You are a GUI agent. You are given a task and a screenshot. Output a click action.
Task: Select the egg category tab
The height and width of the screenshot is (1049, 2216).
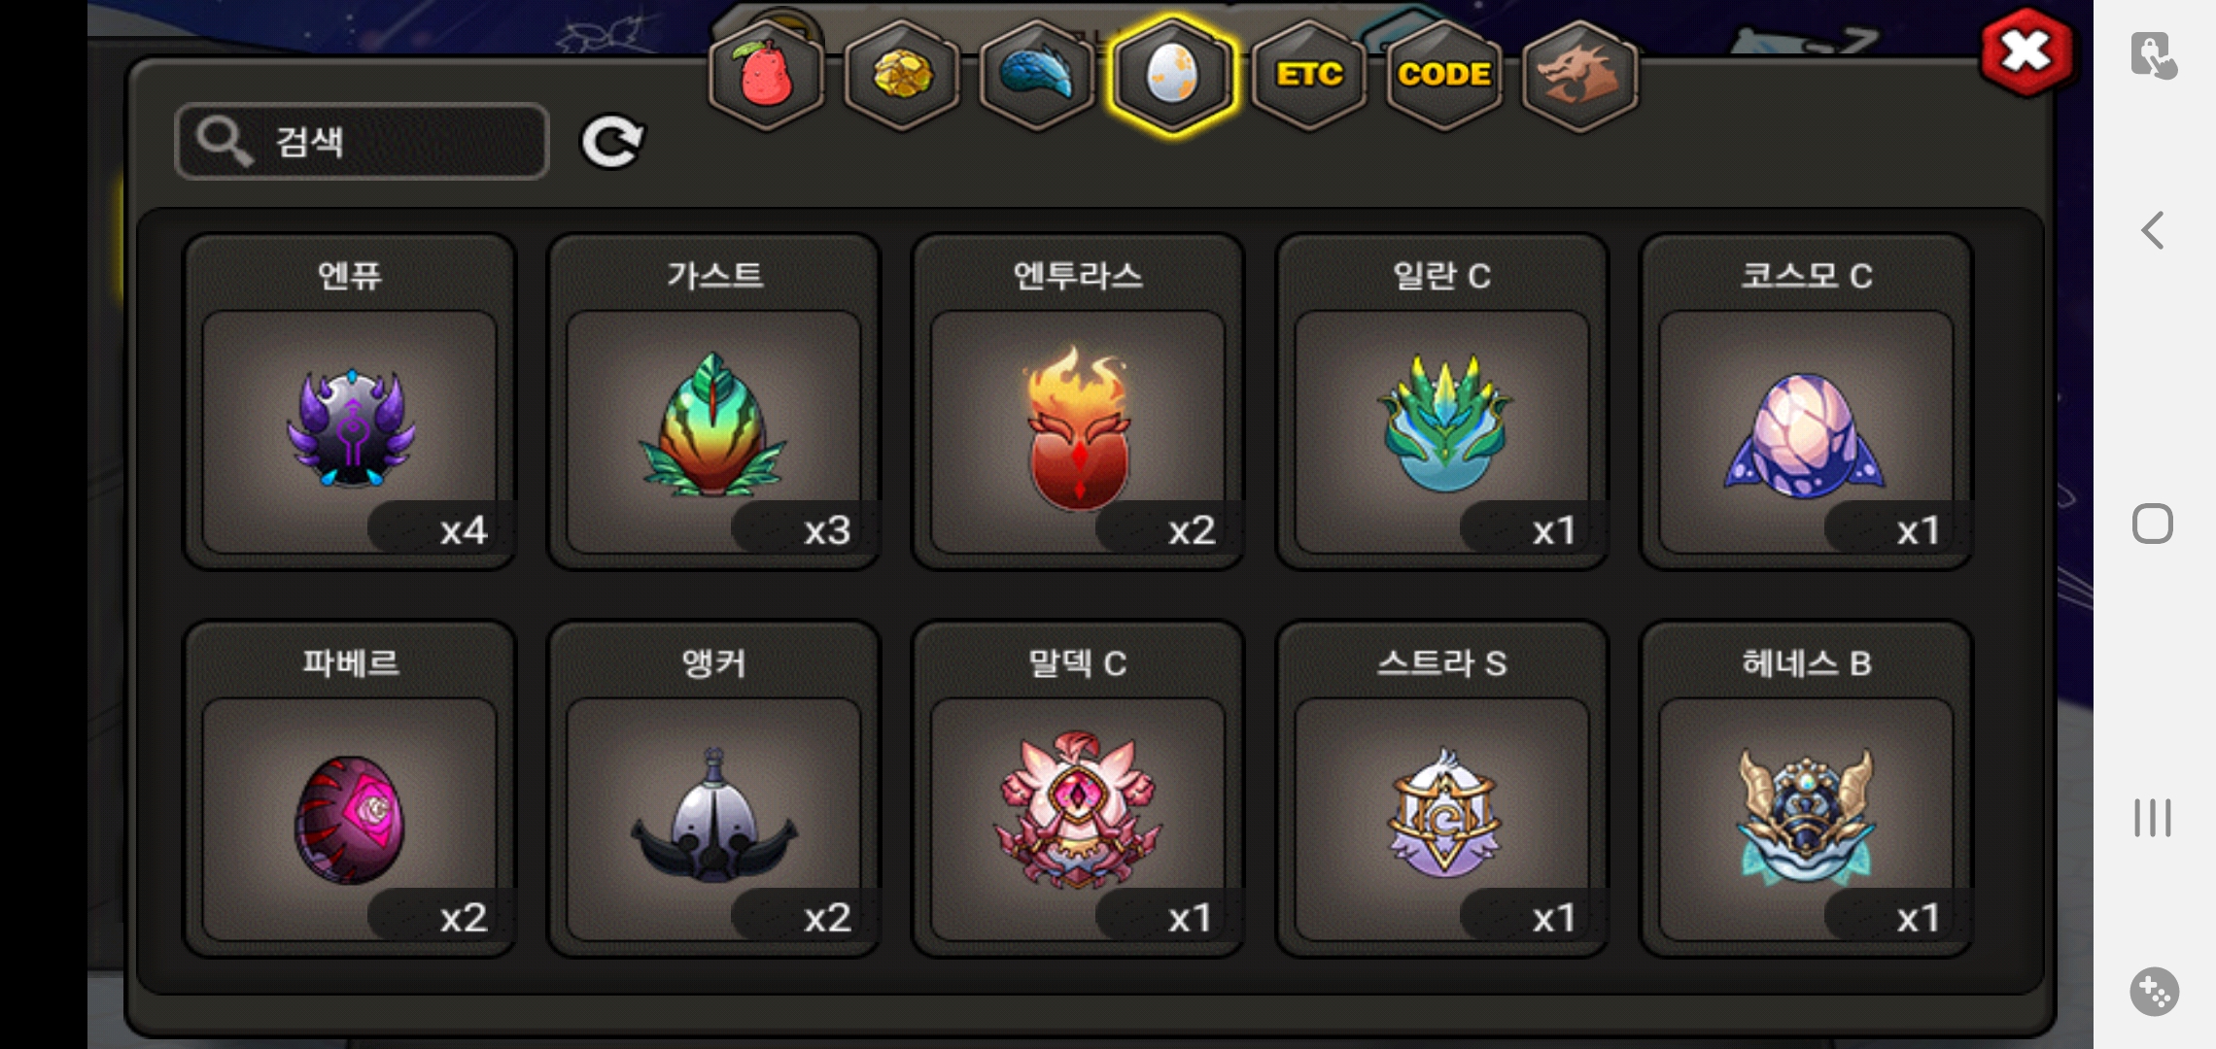click(1173, 76)
